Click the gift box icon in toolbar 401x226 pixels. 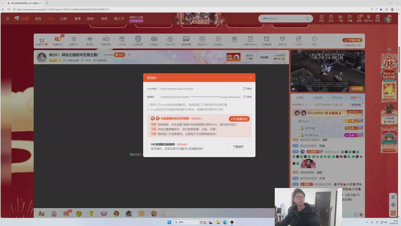[x=234, y=39]
